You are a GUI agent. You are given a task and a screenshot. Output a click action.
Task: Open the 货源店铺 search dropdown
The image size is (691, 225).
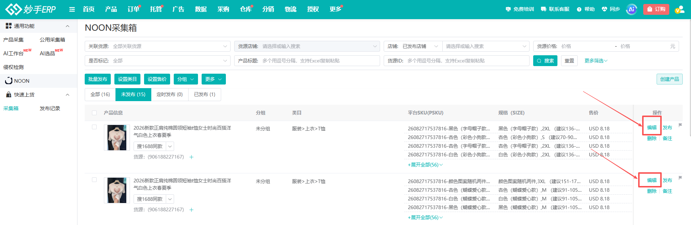point(307,46)
